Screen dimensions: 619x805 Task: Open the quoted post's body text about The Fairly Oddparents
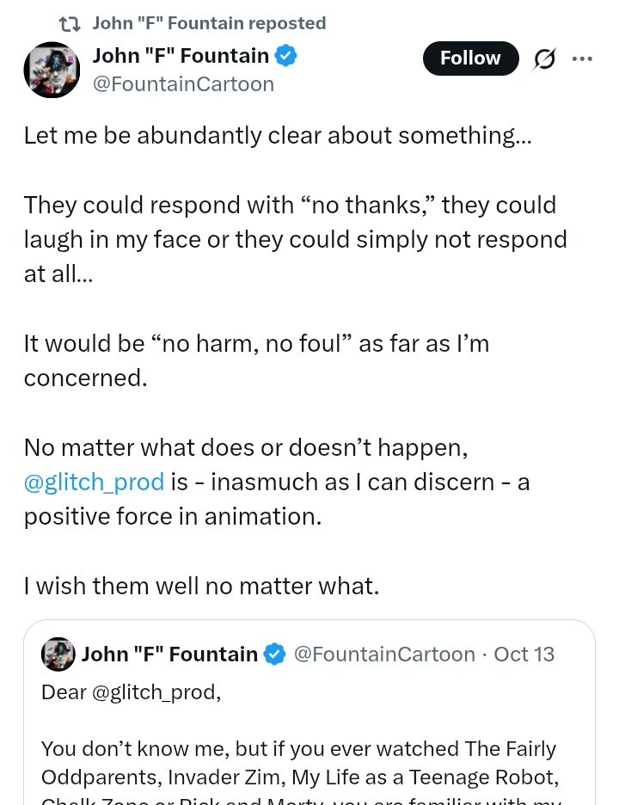click(299, 764)
